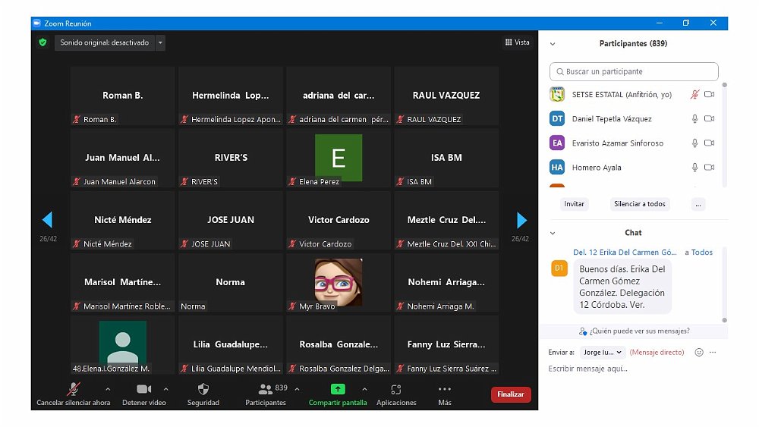The width and height of the screenshot is (759, 427).
Task: Click the Compartir pantalla share icon
Action: (338, 389)
